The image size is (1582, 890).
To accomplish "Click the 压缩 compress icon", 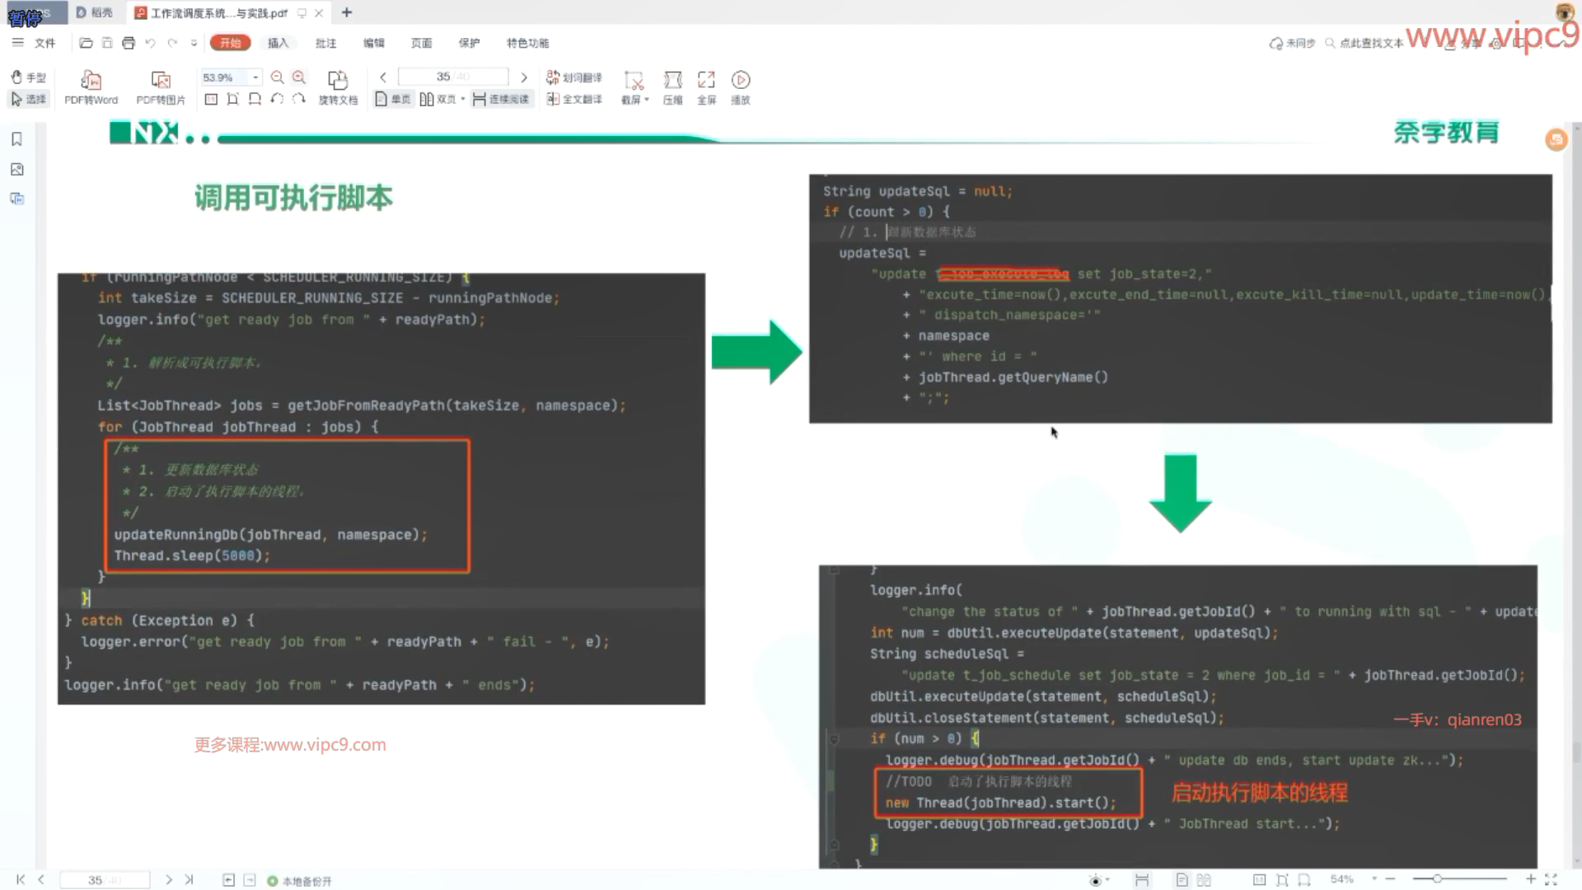I will tap(672, 81).
